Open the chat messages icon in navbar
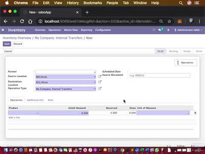This screenshot has height=154, width=205. pos(160,30)
